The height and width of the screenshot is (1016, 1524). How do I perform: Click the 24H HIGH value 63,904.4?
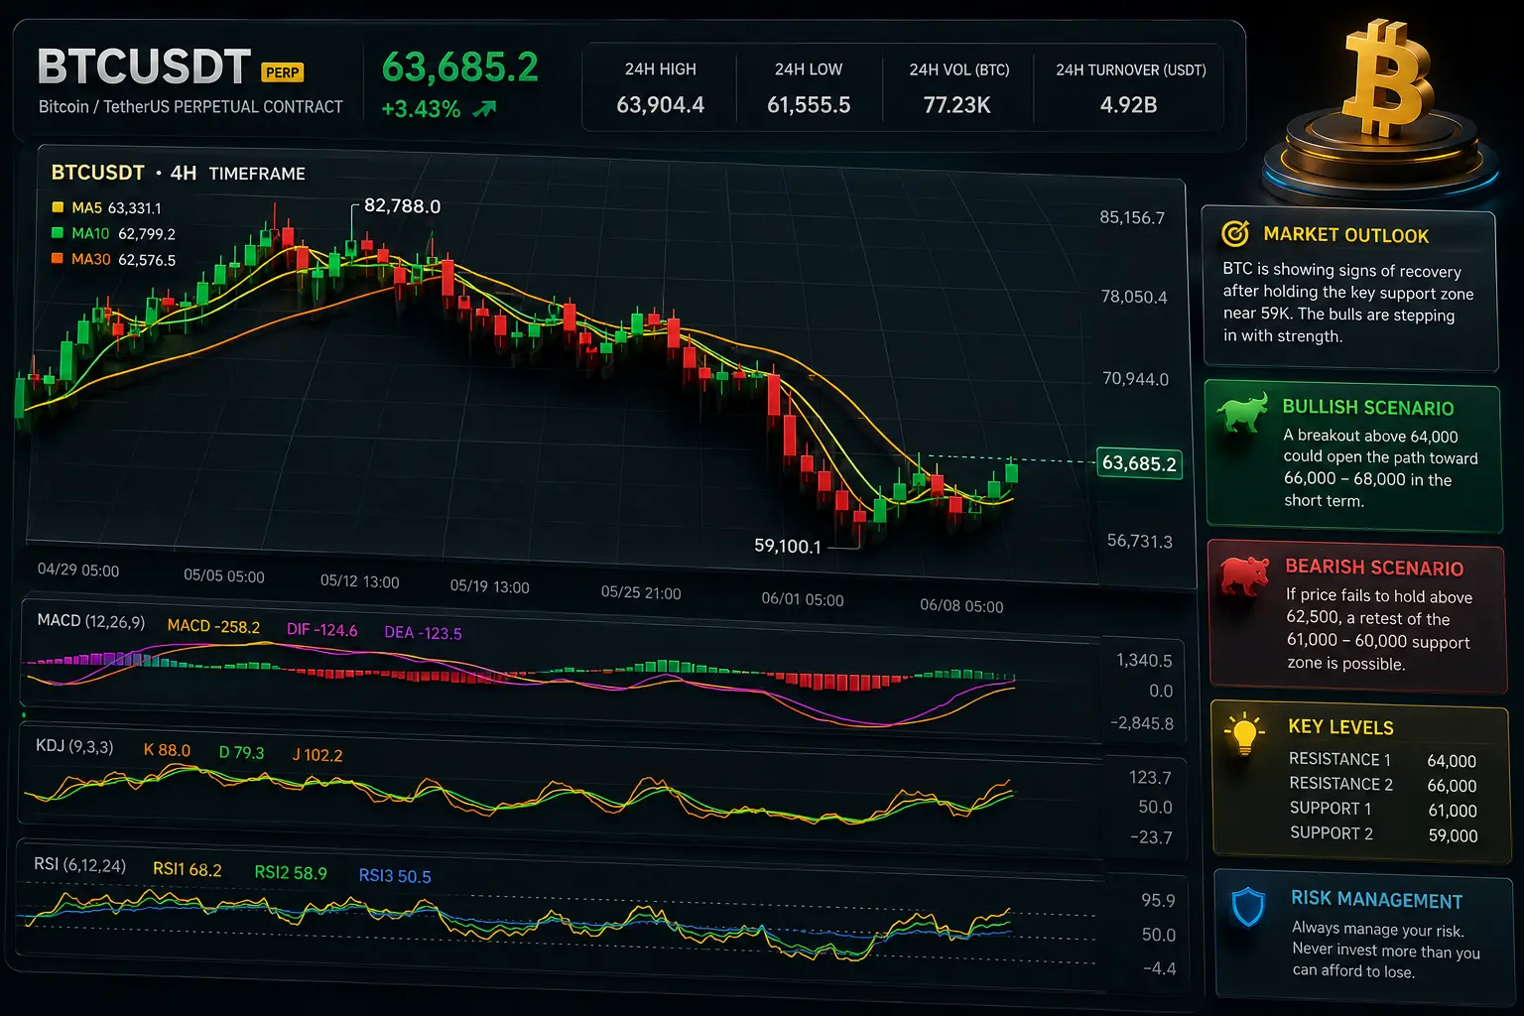(x=661, y=105)
